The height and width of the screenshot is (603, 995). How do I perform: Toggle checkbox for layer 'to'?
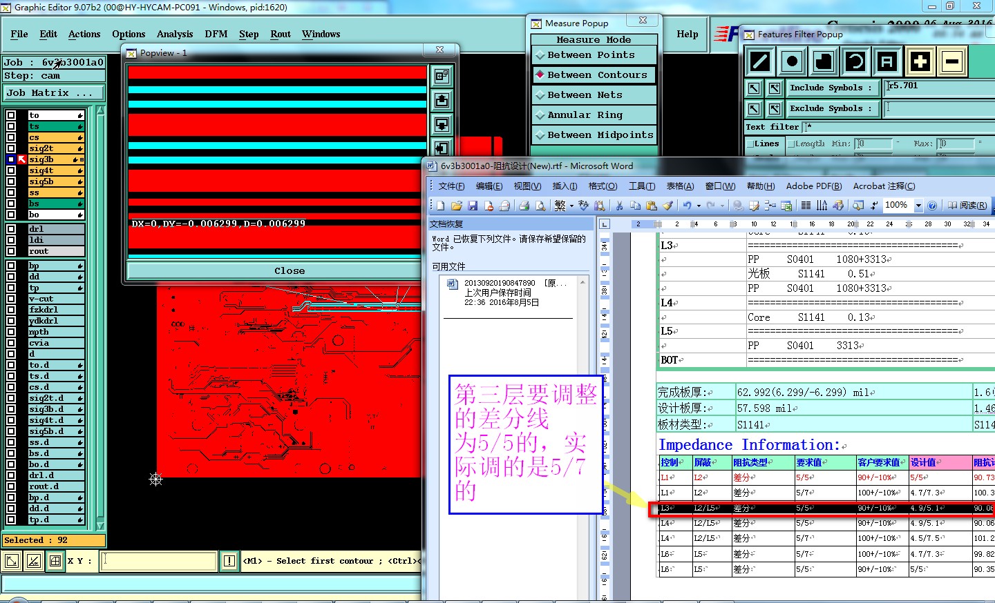point(11,115)
